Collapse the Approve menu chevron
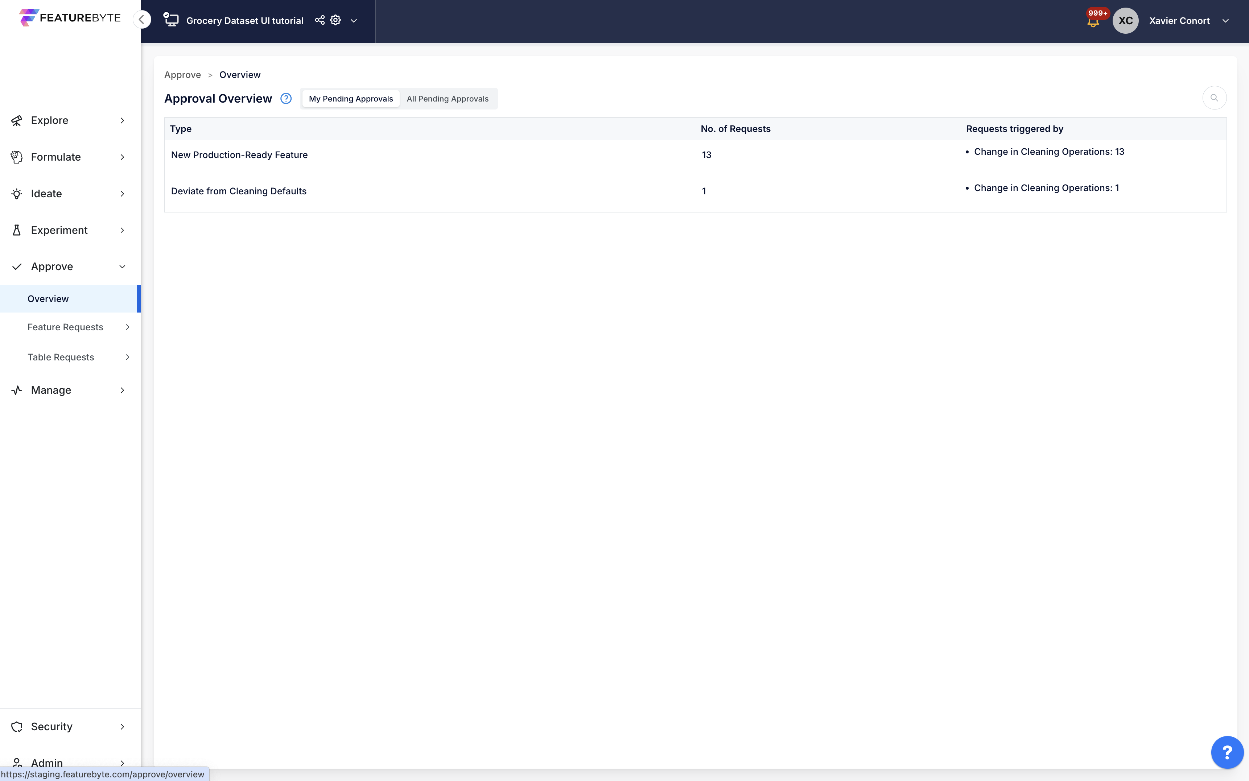This screenshot has width=1249, height=781. (123, 266)
